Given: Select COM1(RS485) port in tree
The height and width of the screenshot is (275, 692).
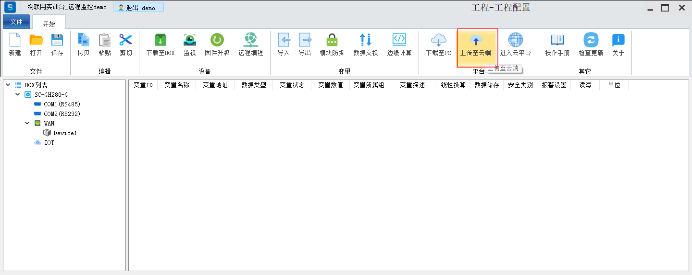Looking at the screenshot, I should coord(62,104).
